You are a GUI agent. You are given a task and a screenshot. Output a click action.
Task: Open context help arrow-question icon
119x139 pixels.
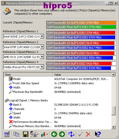coord(98,134)
